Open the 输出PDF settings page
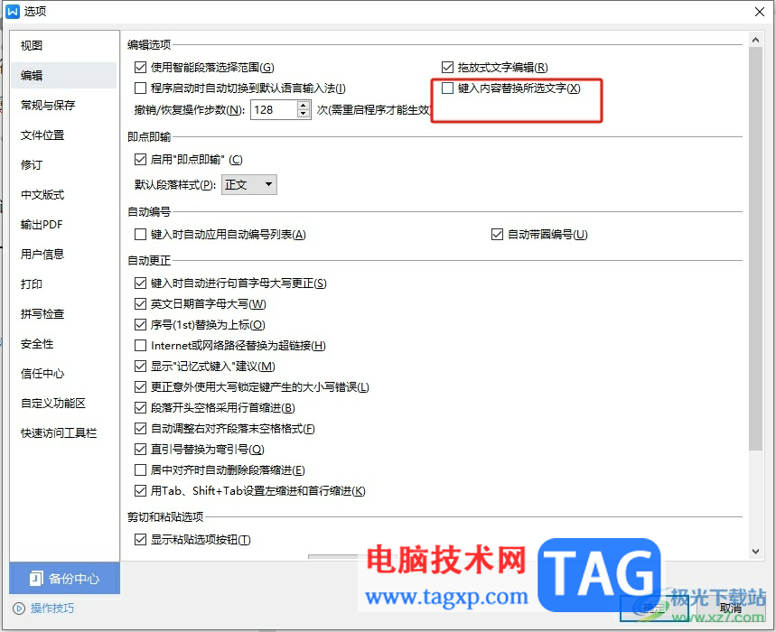Viewport: 776px width, 632px height. 42,225
